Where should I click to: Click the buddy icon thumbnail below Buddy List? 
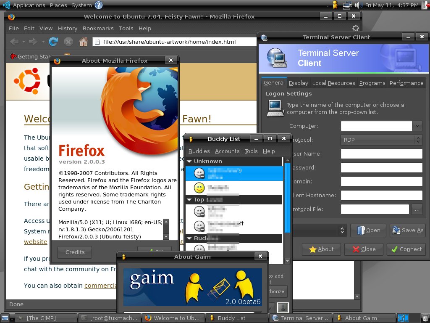coord(283,307)
